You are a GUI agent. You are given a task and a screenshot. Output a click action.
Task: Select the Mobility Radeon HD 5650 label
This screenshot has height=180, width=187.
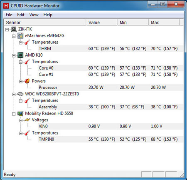pos(49,113)
